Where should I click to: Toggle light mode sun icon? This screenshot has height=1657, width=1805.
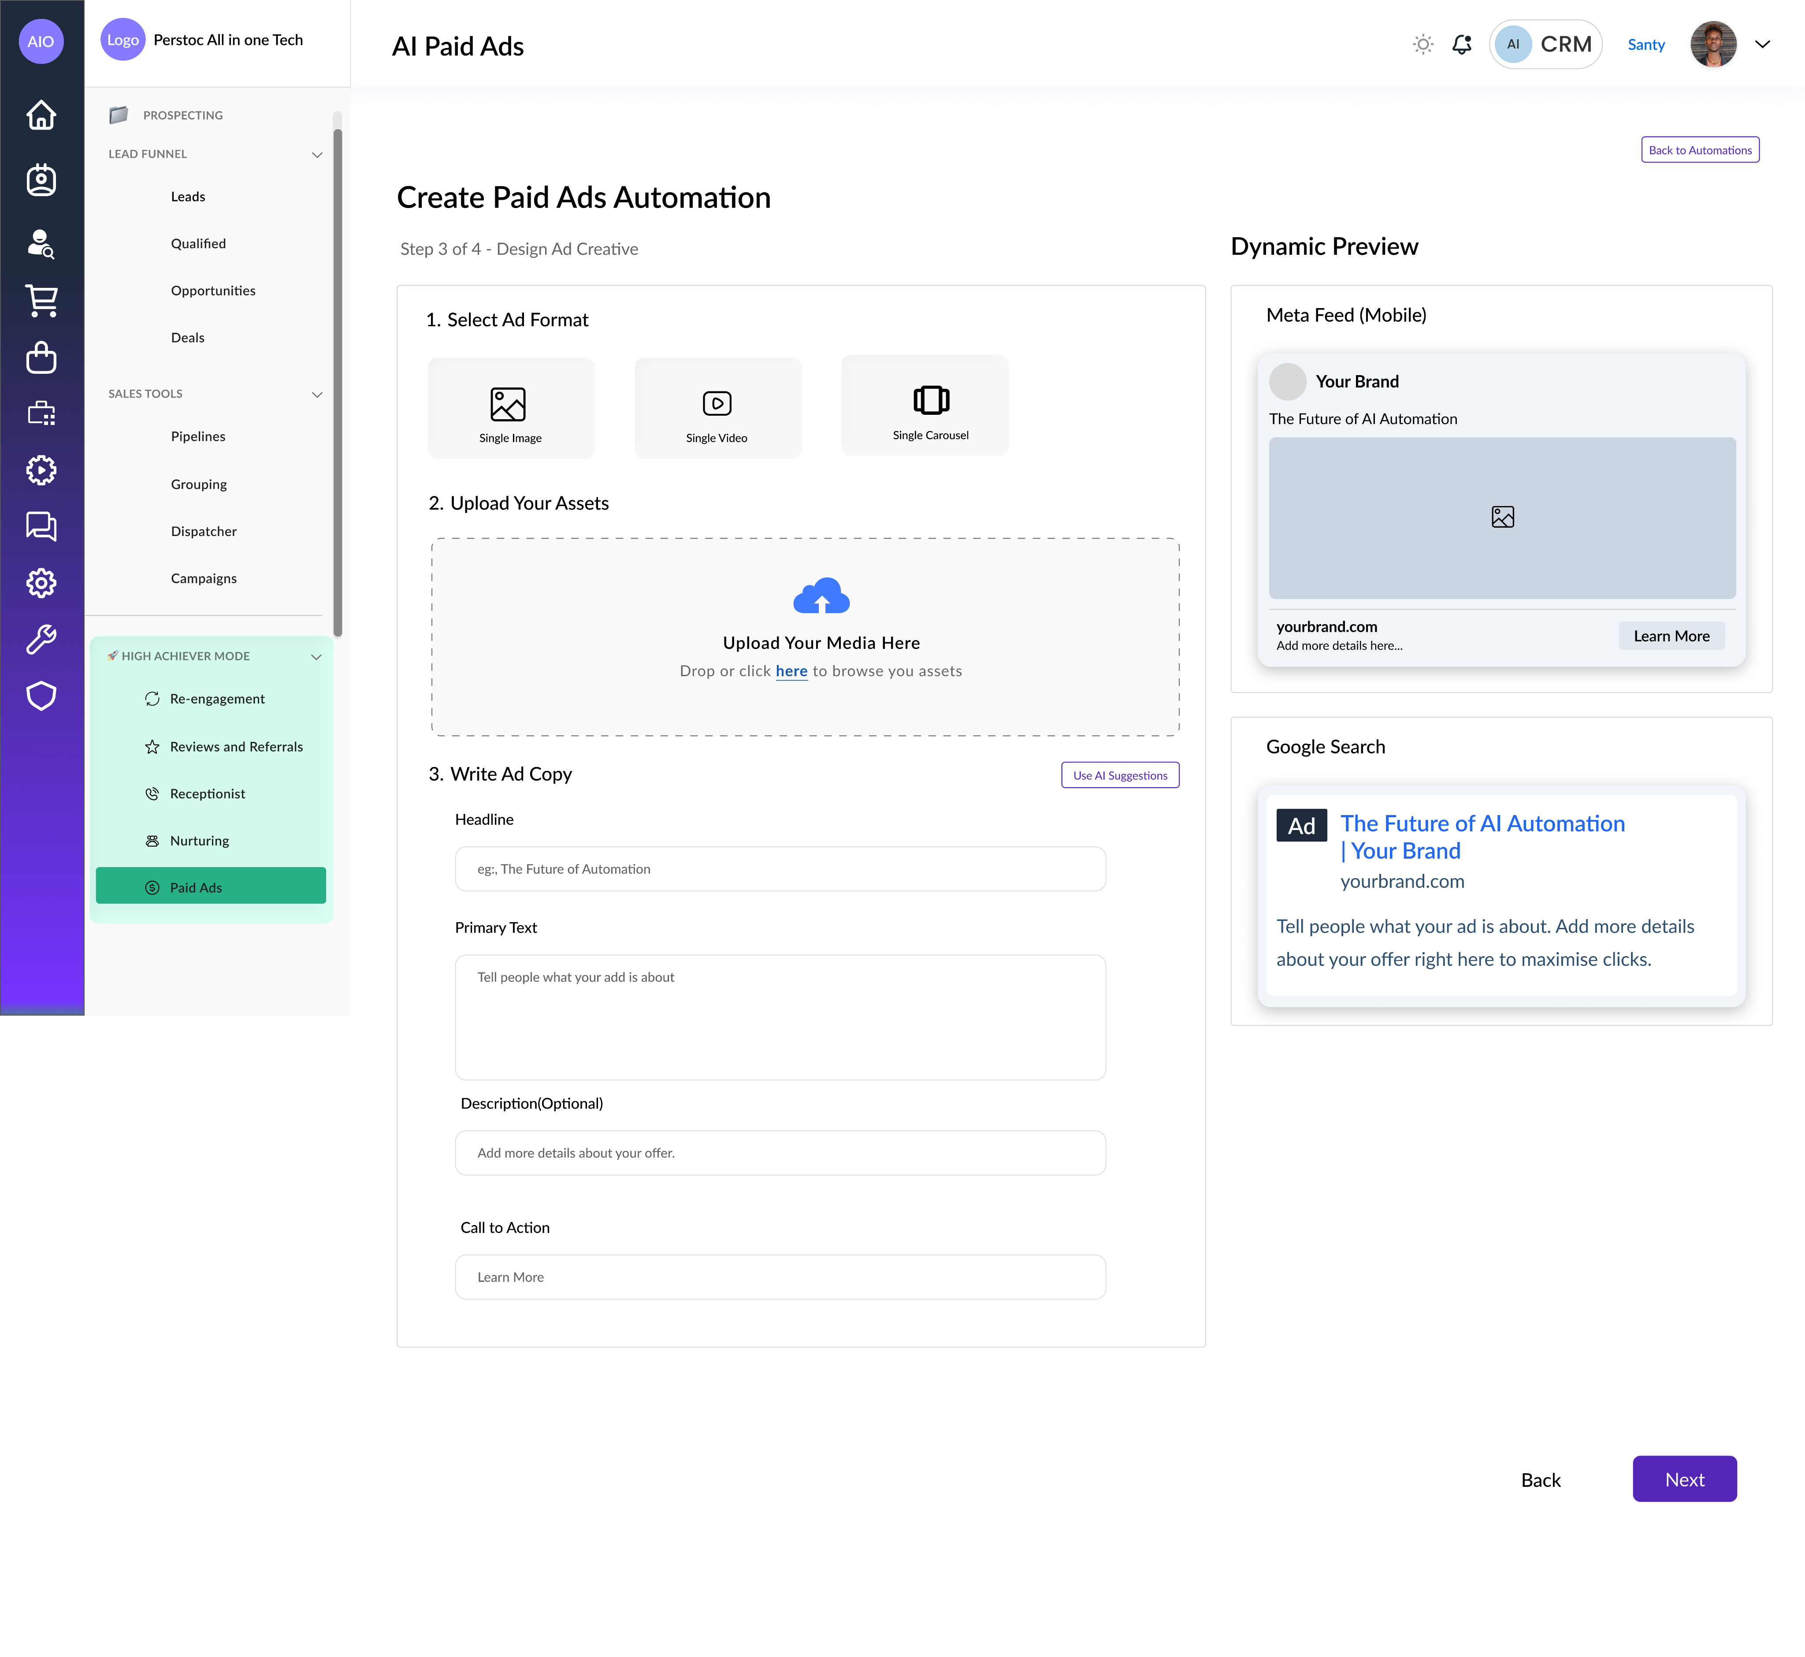(1422, 44)
